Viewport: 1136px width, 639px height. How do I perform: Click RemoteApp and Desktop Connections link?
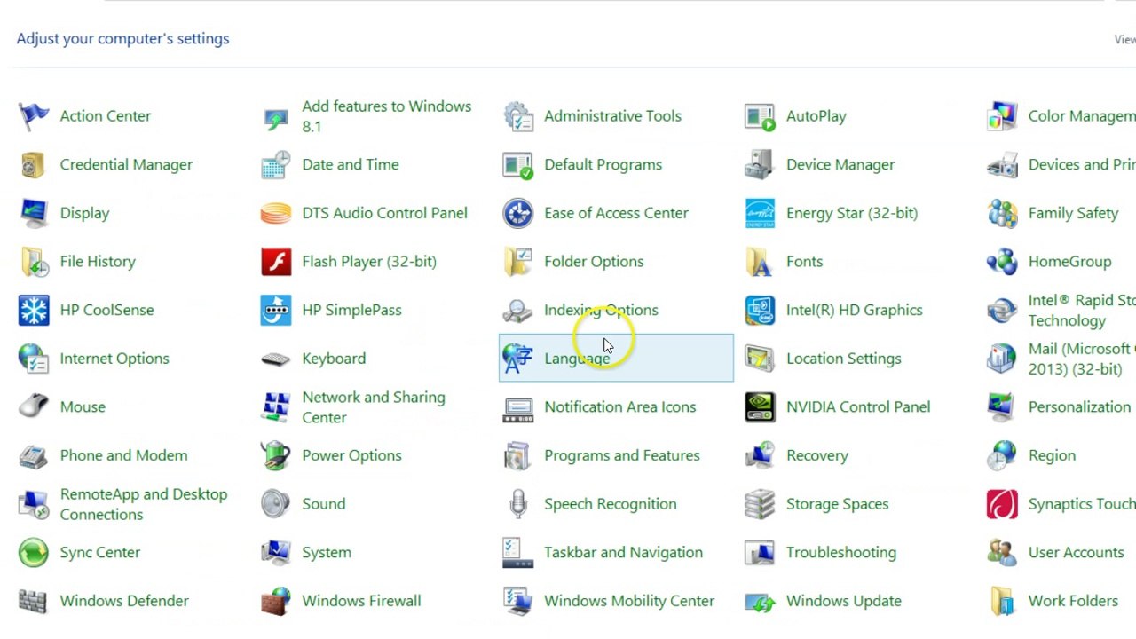(144, 504)
